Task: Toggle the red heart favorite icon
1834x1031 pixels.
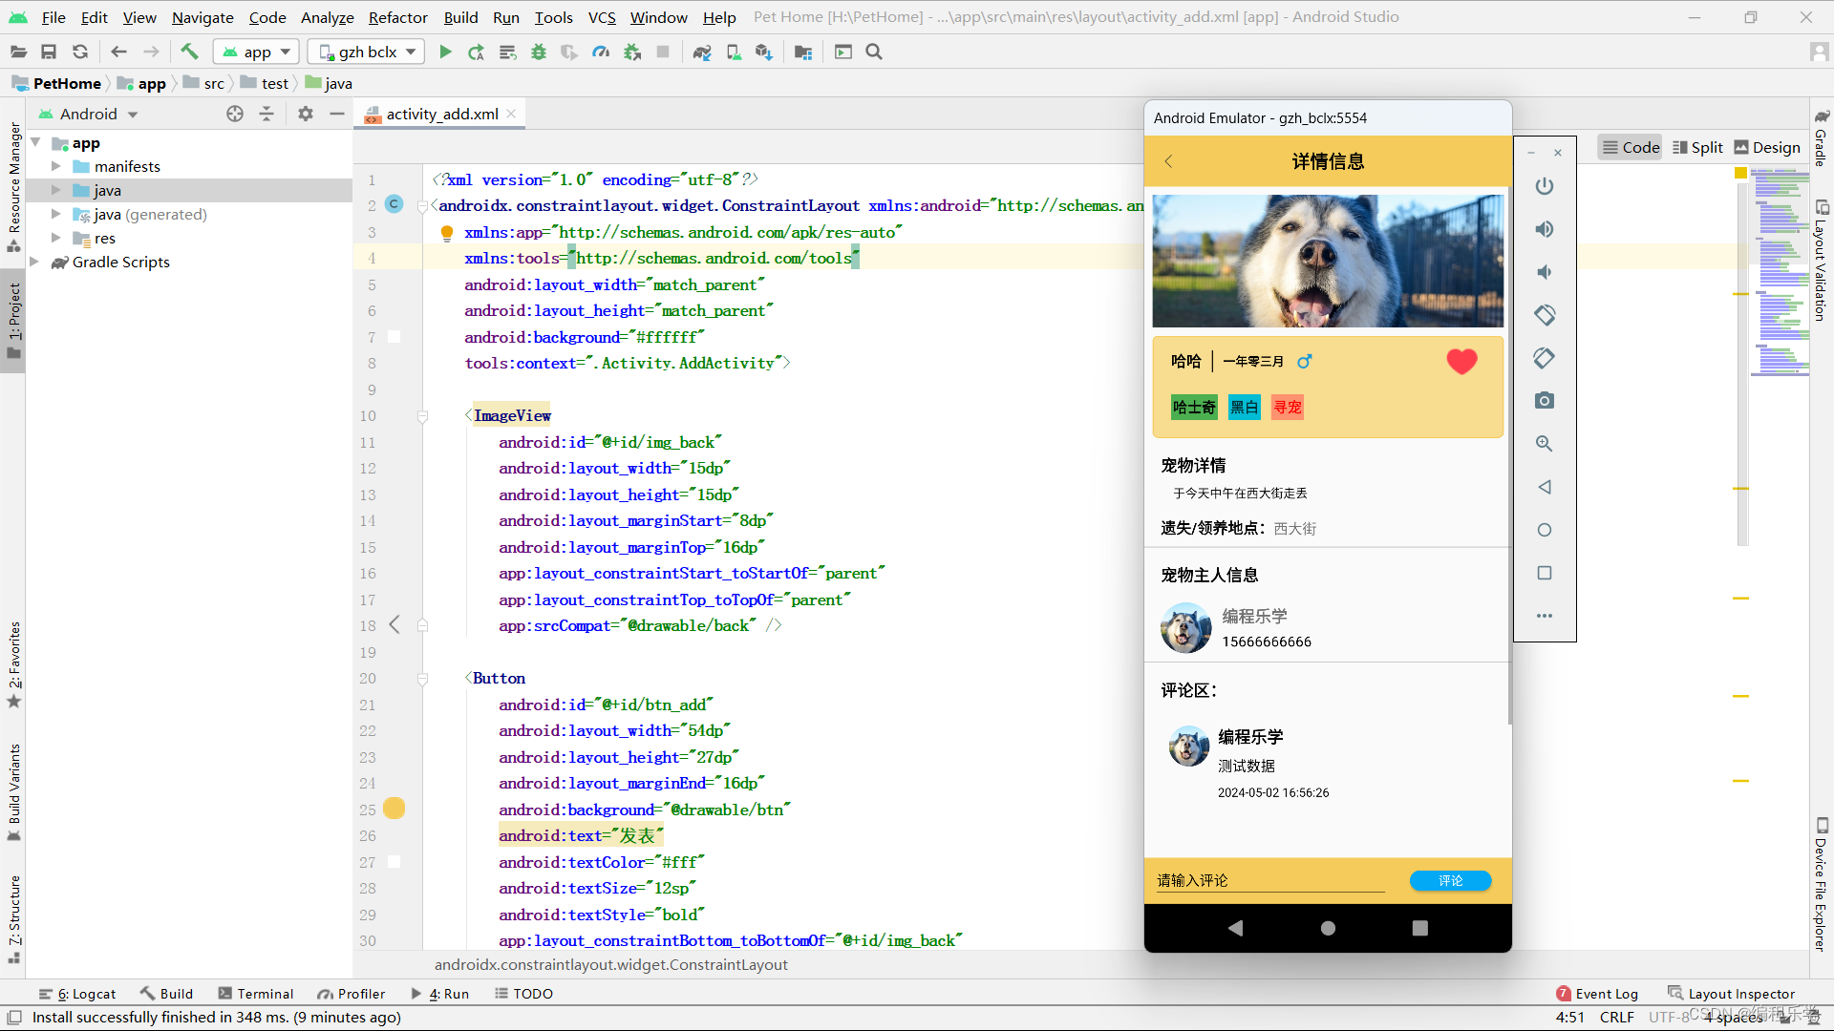Action: (x=1461, y=361)
